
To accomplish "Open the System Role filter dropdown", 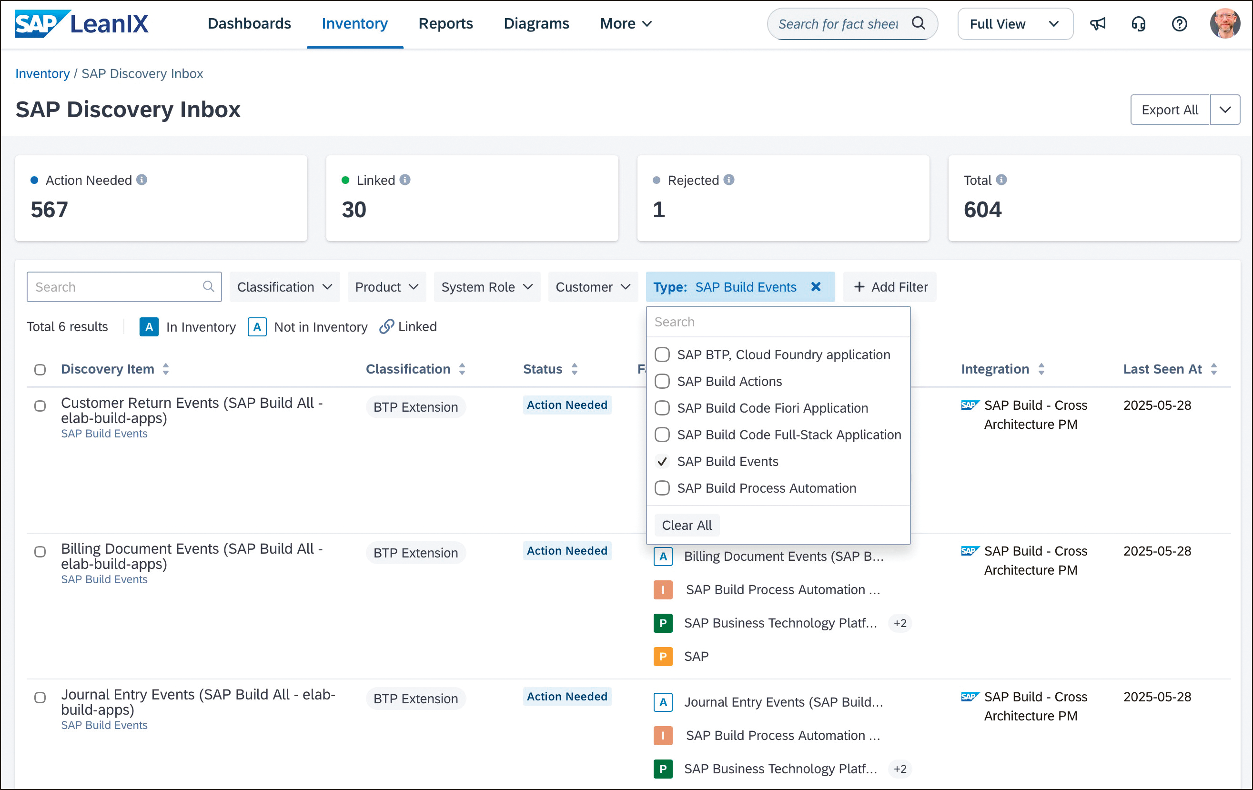I will pos(486,287).
